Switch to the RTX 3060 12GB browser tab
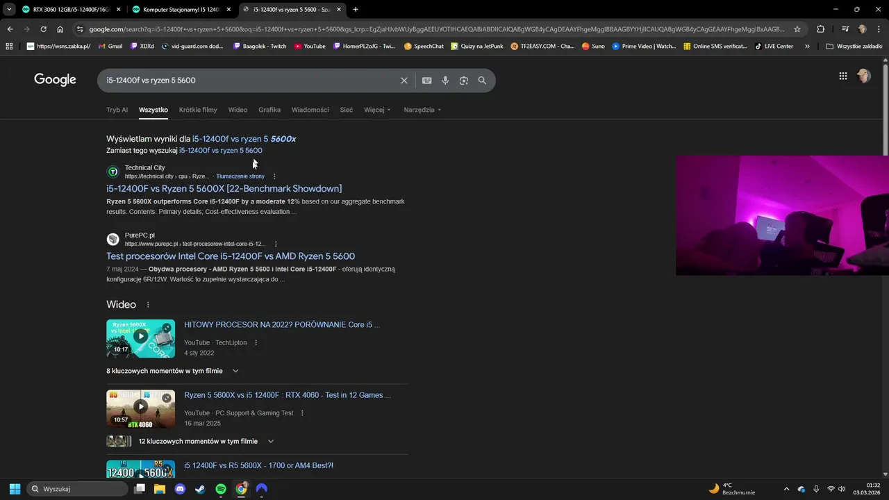This screenshot has height=500, width=889. tap(72, 9)
